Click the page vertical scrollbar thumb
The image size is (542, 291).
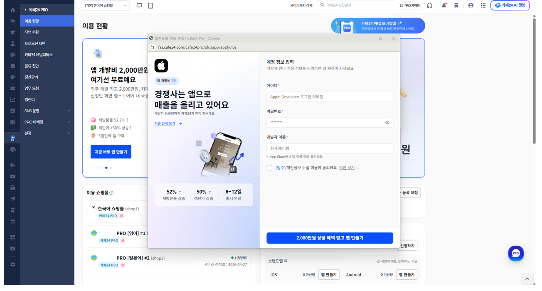(534, 81)
